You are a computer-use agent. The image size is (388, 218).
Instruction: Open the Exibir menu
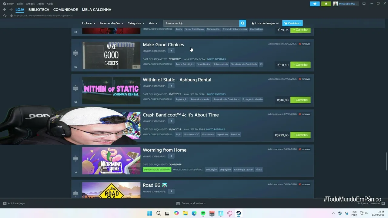tap(20, 4)
